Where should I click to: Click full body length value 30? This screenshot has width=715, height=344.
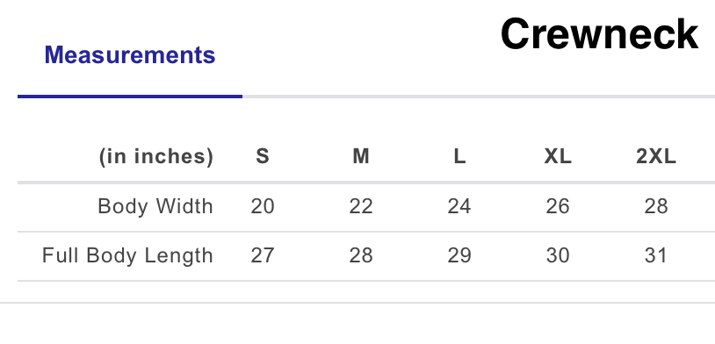558,255
